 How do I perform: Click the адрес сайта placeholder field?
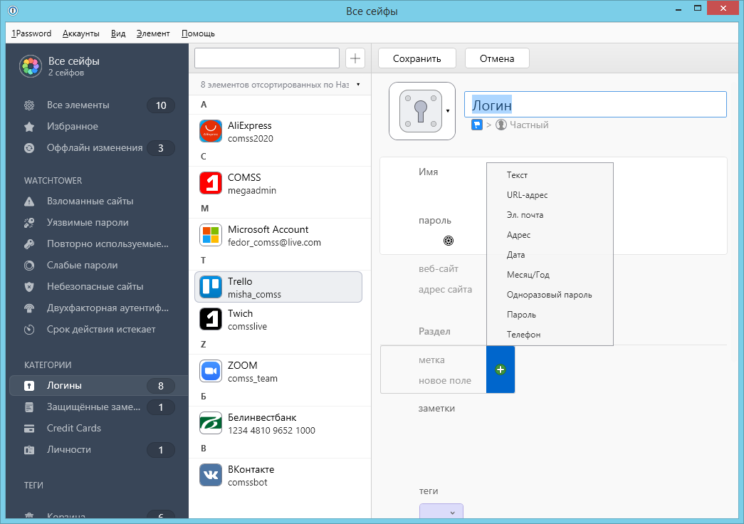tap(445, 289)
